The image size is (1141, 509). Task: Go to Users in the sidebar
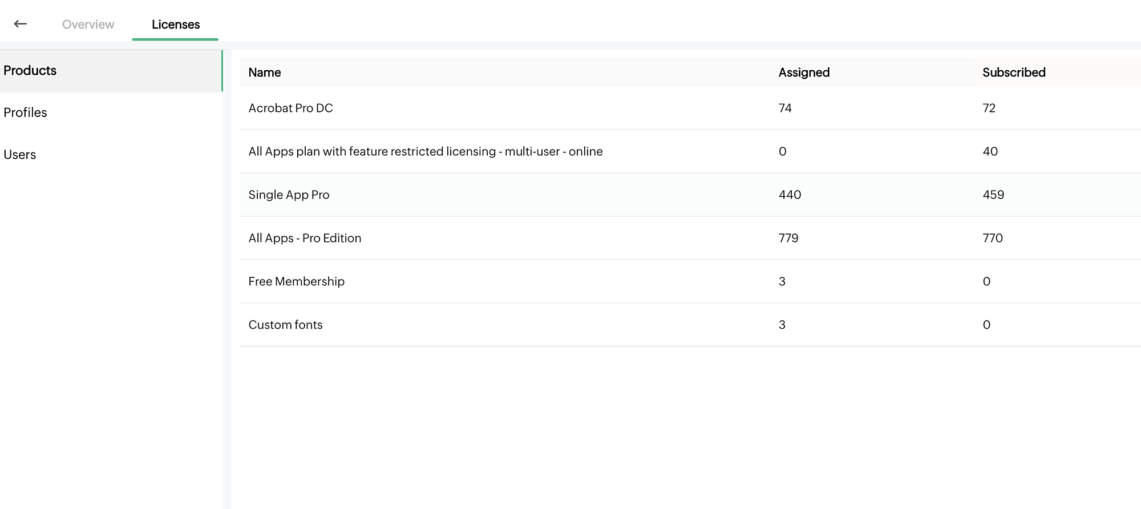click(20, 155)
